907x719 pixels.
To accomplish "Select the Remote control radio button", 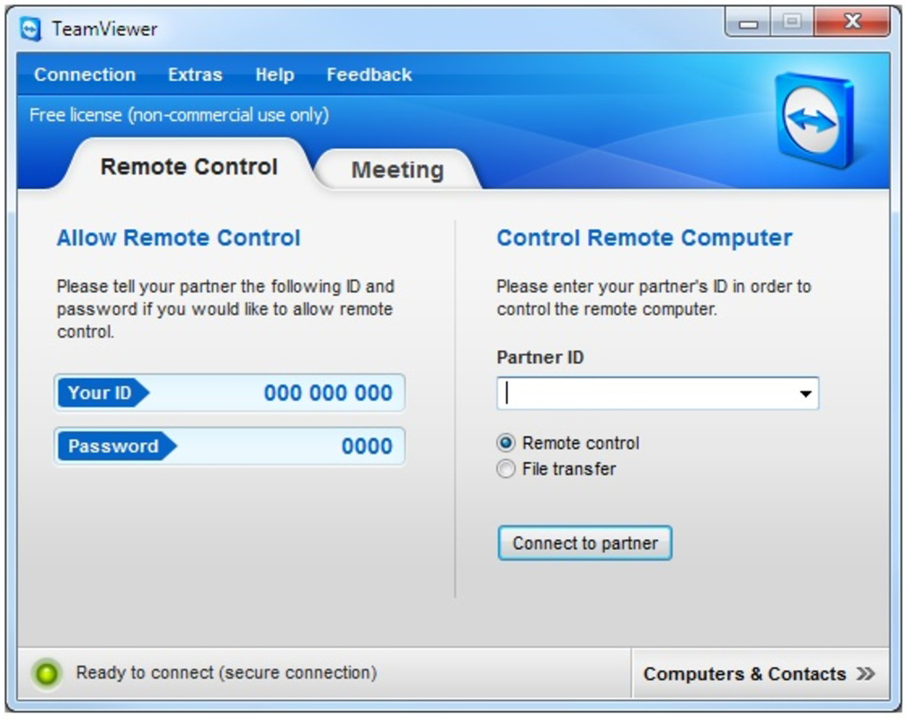I will click(507, 443).
